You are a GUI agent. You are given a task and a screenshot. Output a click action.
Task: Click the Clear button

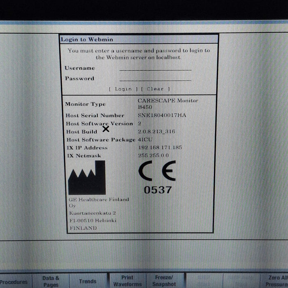[x=156, y=89]
